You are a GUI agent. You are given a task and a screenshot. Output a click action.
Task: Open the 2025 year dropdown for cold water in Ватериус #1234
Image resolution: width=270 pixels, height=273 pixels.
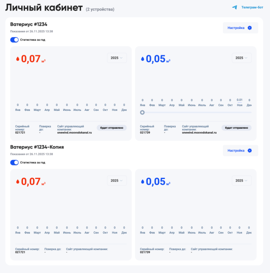tap(242, 58)
